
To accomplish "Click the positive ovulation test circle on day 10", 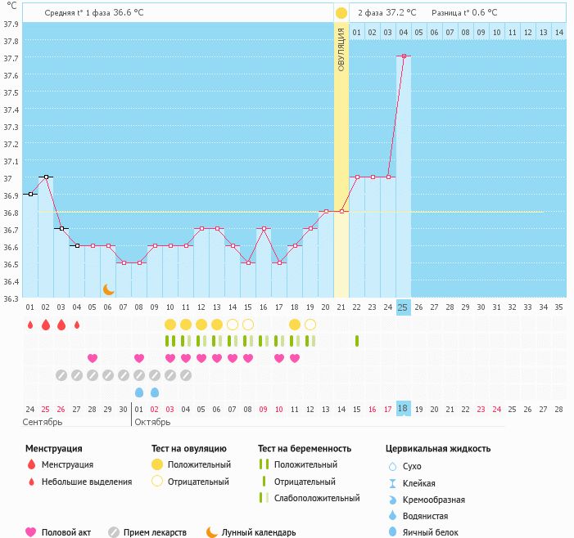I will tap(170, 325).
